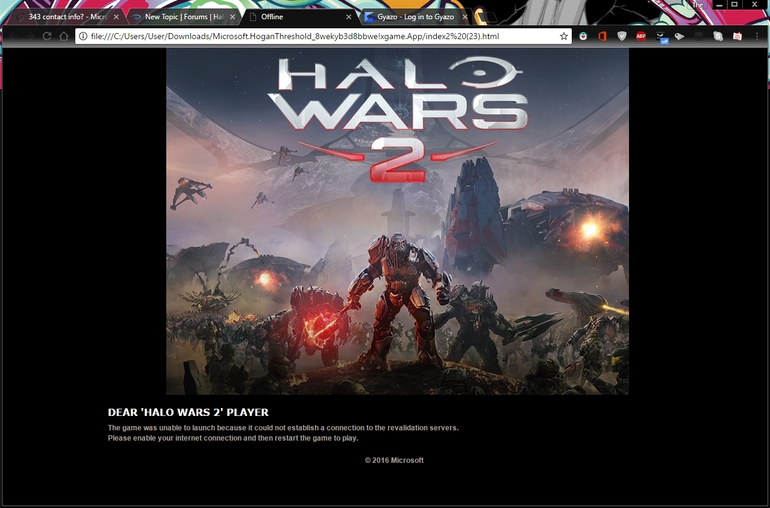This screenshot has height=508, width=770.
Task: Open the red cat face extension
Action: click(x=737, y=36)
